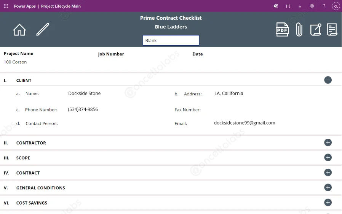Screen dimensions: 342x214
Task: Expand the Scope section
Action: [x=328, y=157]
